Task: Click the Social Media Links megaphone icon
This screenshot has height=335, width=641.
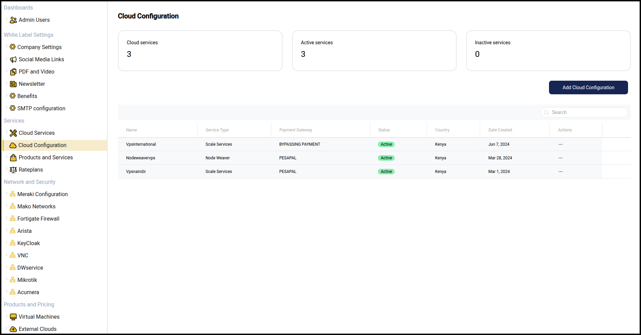Action: [13, 60]
